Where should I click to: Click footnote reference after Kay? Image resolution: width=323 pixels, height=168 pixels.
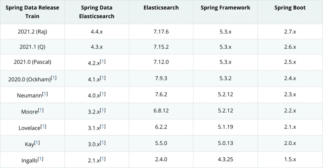(x=37, y=142)
